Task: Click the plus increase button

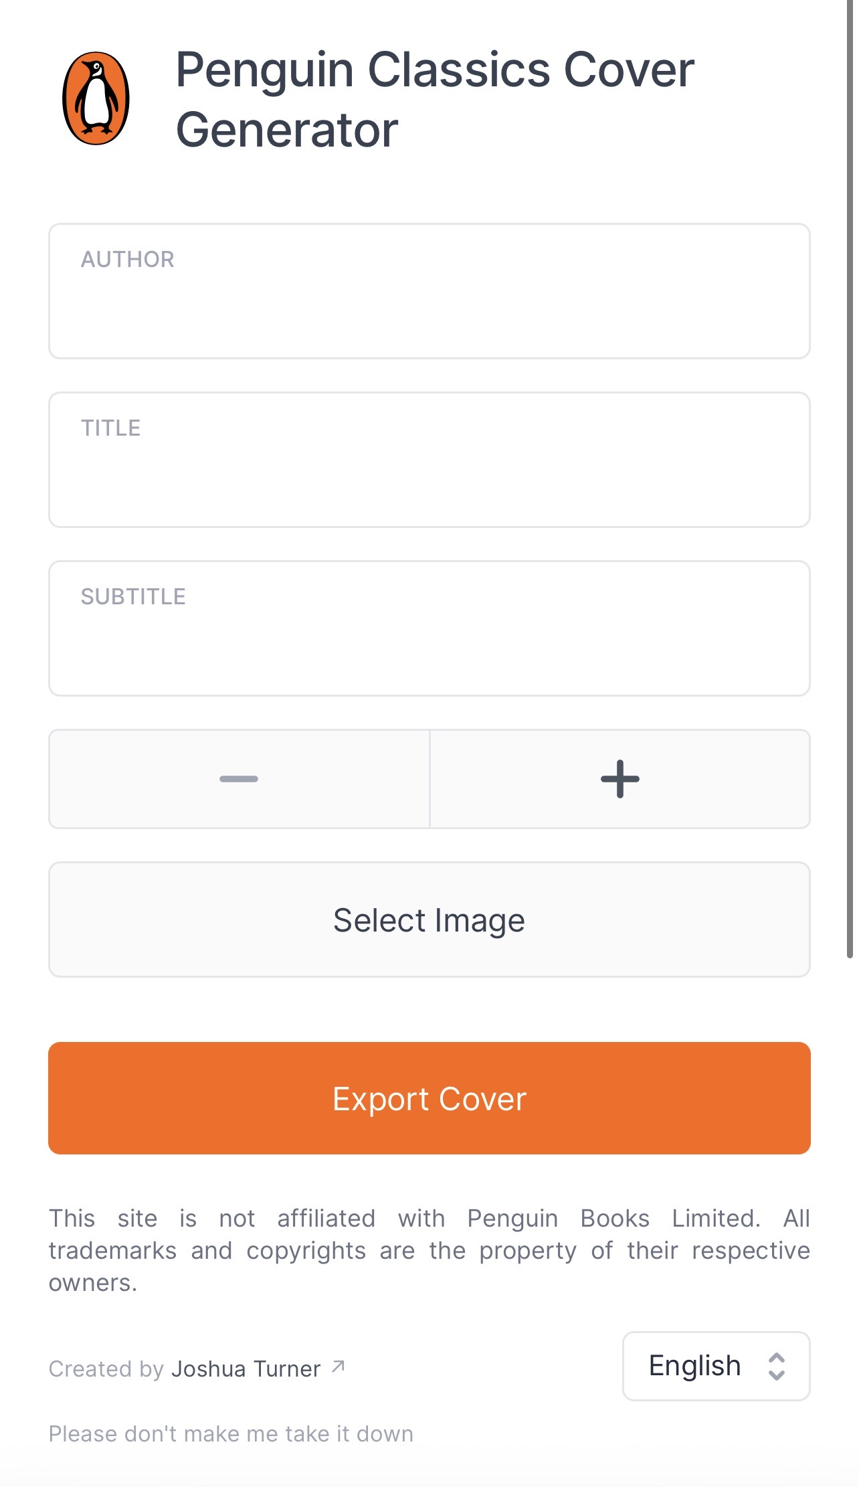Action: 620,779
